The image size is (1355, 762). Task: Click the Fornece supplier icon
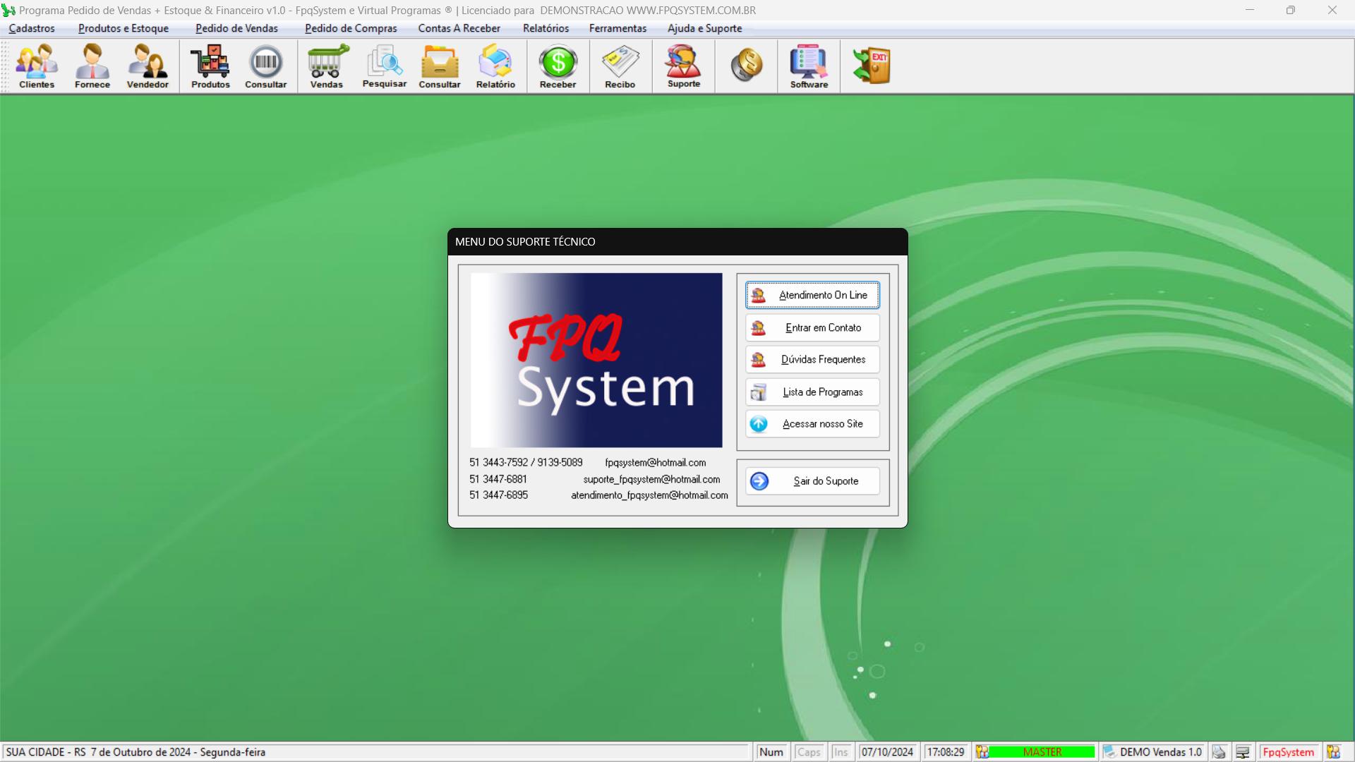92,66
